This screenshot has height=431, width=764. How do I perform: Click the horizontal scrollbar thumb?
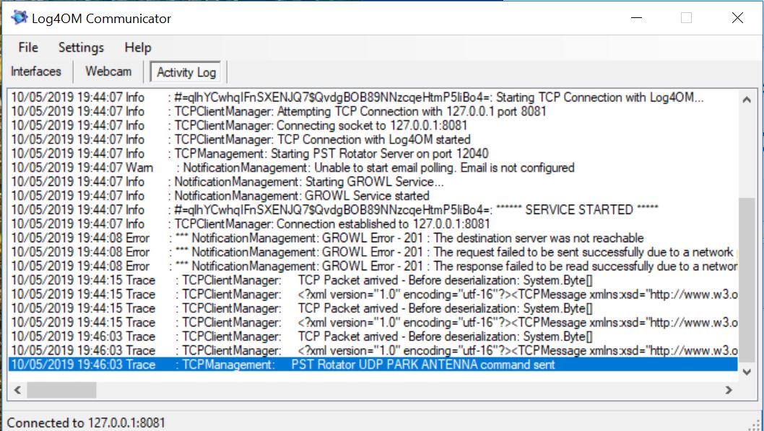click(x=61, y=390)
